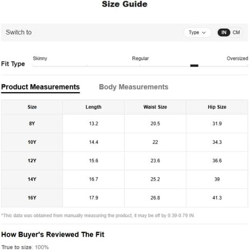Click the Oversized fit label
Screen dimensions: 249x250
pyautogui.click(x=237, y=58)
